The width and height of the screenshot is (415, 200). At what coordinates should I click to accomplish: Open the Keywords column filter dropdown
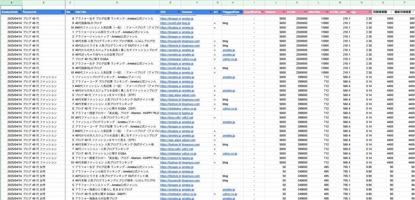pyautogui.click(x=62, y=12)
